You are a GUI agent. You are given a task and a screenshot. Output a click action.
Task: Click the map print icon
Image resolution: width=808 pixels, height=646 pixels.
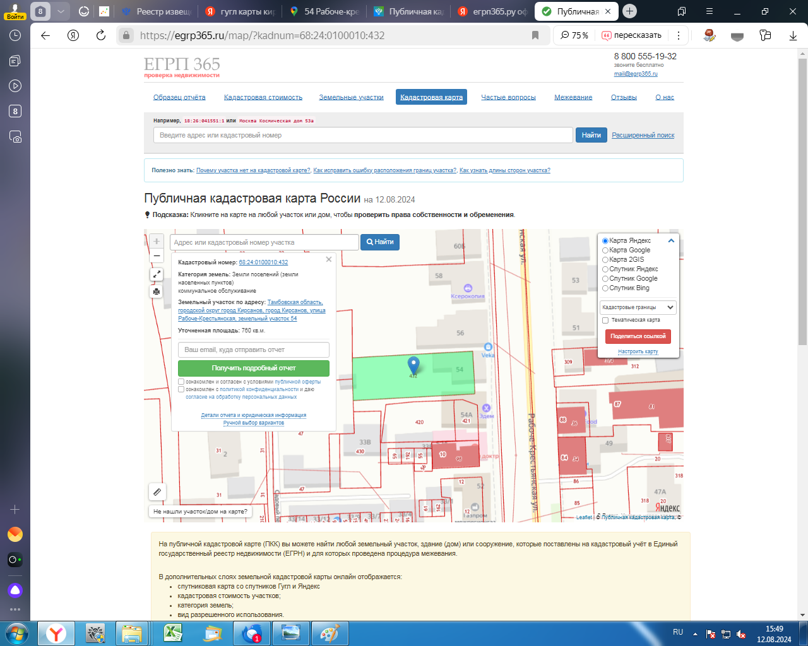[x=157, y=291]
